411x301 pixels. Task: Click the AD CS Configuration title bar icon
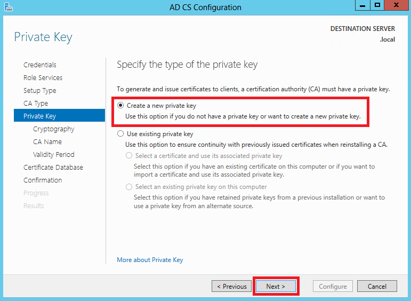(x=8, y=7)
